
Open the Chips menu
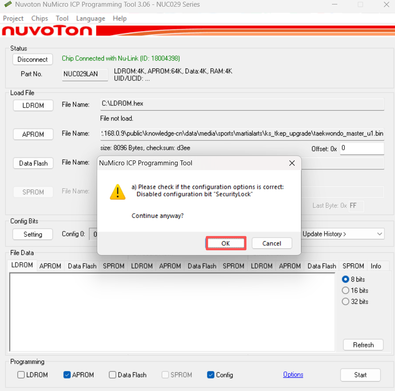click(39, 18)
